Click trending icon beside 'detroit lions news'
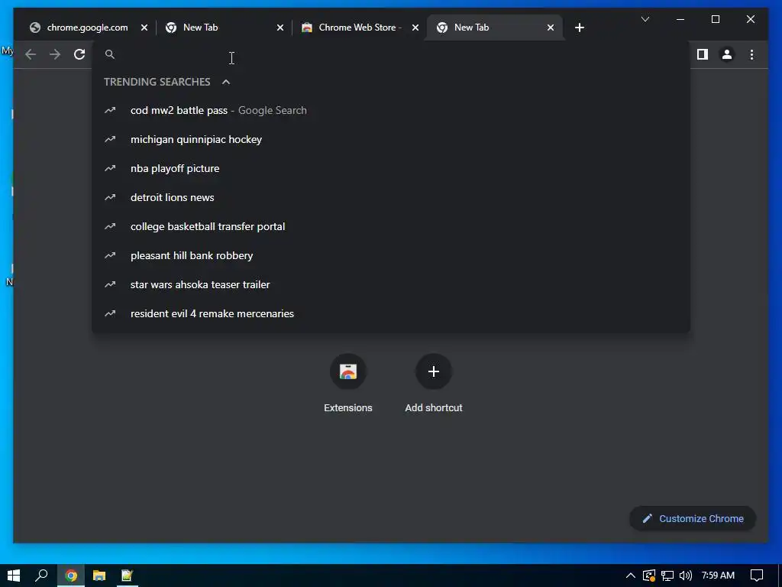Image resolution: width=782 pixels, height=587 pixels. click(110, 197)
